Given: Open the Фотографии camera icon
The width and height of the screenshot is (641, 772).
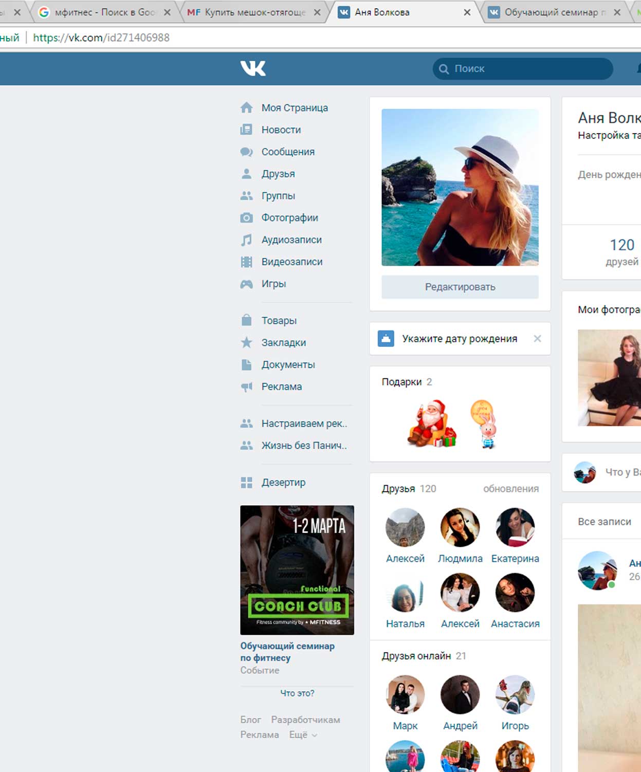Looking at the screenshot, I should (x=247, y=218).
